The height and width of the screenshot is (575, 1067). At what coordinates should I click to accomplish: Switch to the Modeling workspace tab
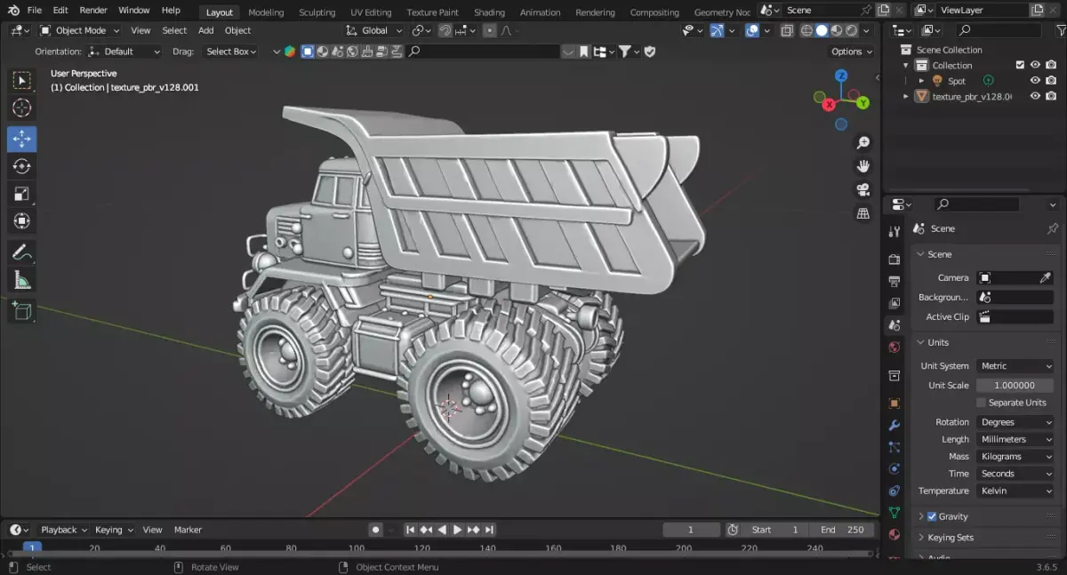click(x=266, y=12)
